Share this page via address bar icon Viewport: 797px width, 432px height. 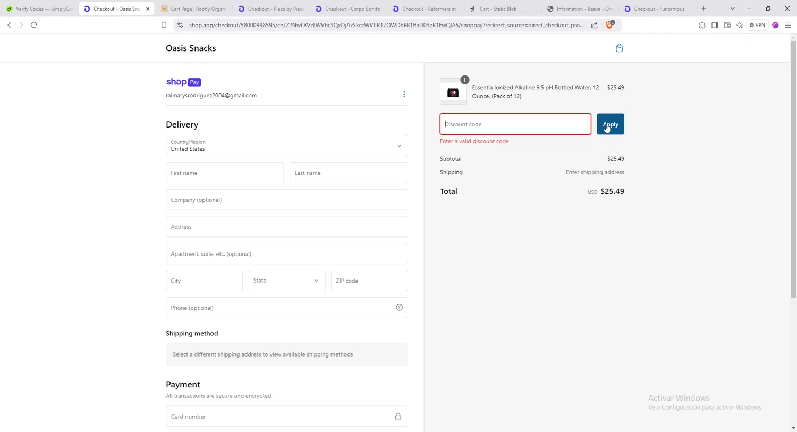tap(594, 25)
